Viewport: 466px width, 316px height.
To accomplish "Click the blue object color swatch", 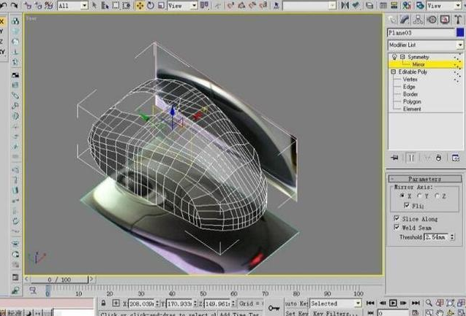I will [460, 33].
